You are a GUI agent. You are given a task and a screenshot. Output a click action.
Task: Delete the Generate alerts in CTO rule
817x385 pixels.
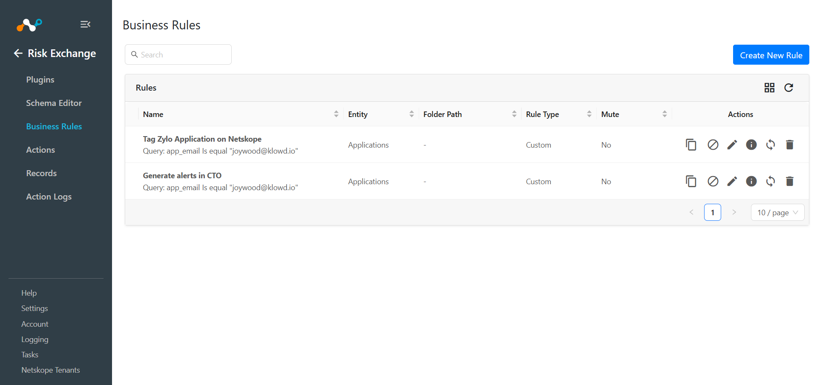(790, 181)
